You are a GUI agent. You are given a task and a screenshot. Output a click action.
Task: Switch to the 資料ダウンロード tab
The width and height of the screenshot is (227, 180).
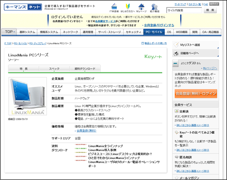(x=85, y=69)
